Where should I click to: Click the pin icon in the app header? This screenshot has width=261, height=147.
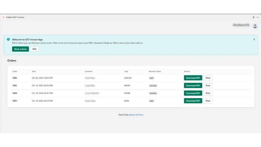[253, 17]
